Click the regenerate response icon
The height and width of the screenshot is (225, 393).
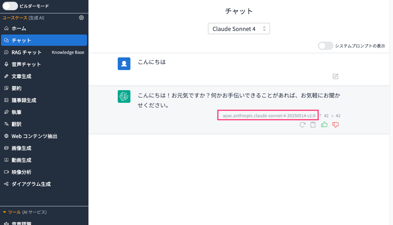302,125
